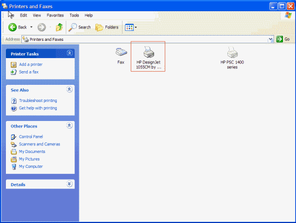
Task: Open the Favorites menu
Action: pos(55,15)
